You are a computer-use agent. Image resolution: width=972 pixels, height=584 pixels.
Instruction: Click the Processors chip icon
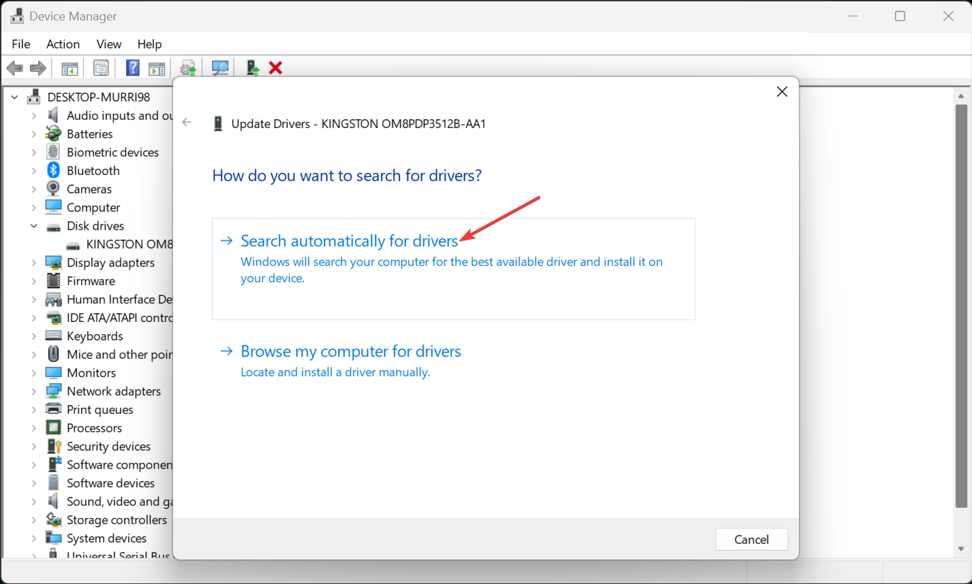(x=53, y=428)
